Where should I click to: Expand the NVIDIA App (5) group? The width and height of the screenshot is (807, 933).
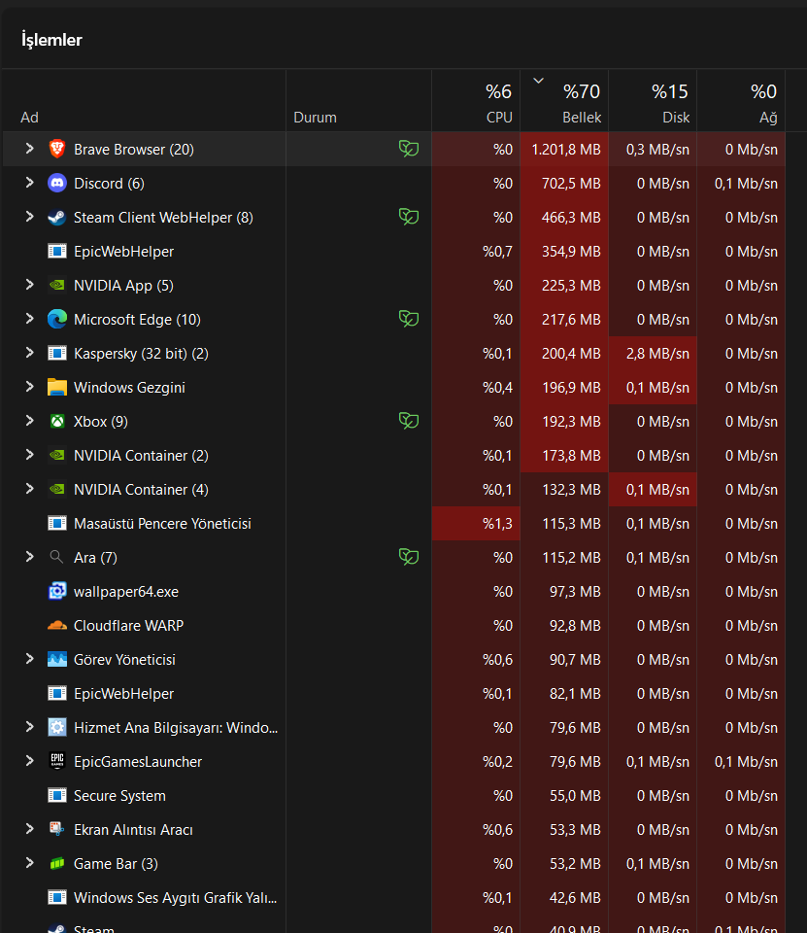coord(30,285)
